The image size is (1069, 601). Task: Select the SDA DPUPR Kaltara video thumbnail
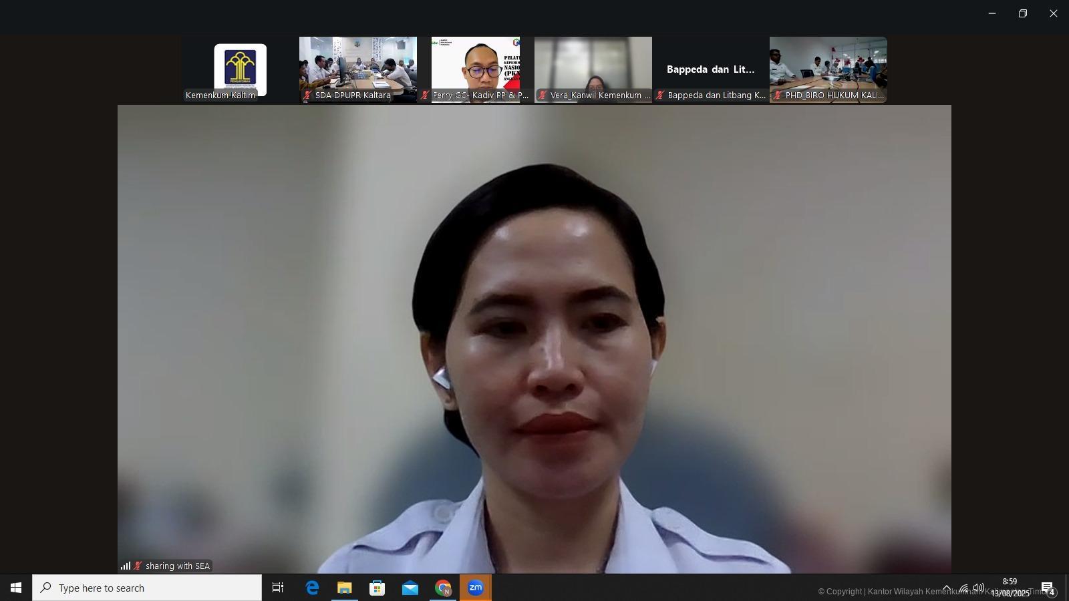[358, 69]
